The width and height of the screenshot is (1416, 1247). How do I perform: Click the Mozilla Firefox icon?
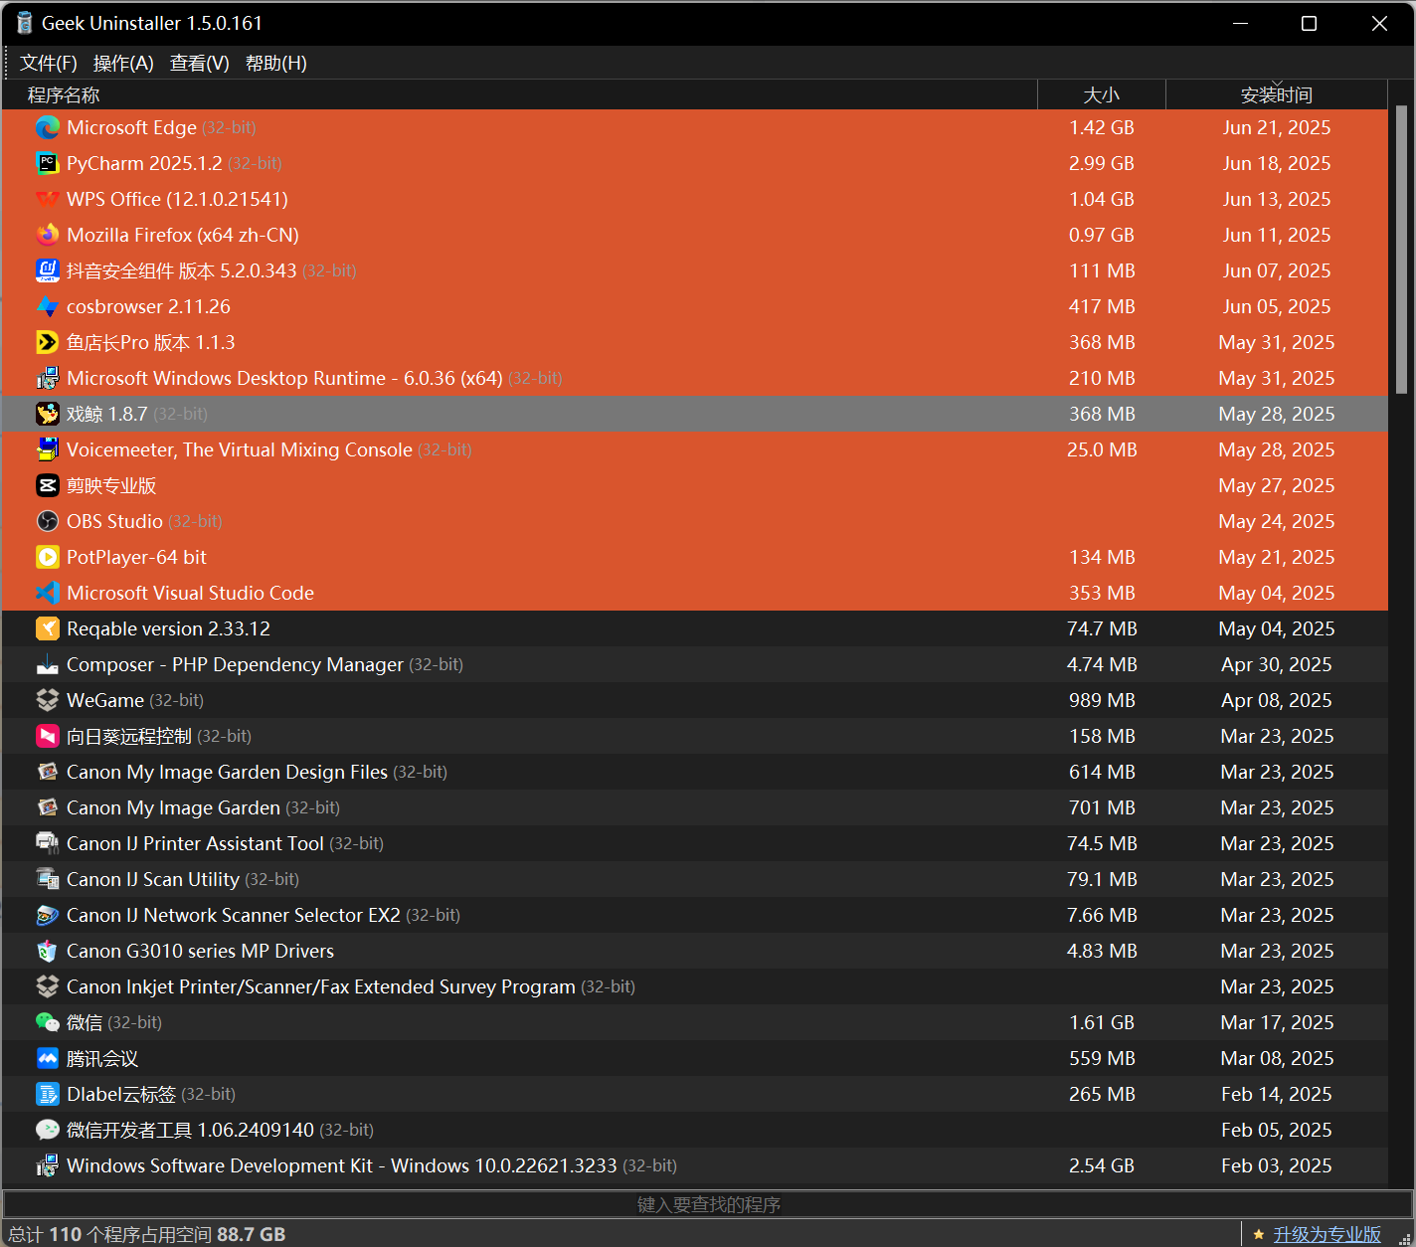pos(48,235)
